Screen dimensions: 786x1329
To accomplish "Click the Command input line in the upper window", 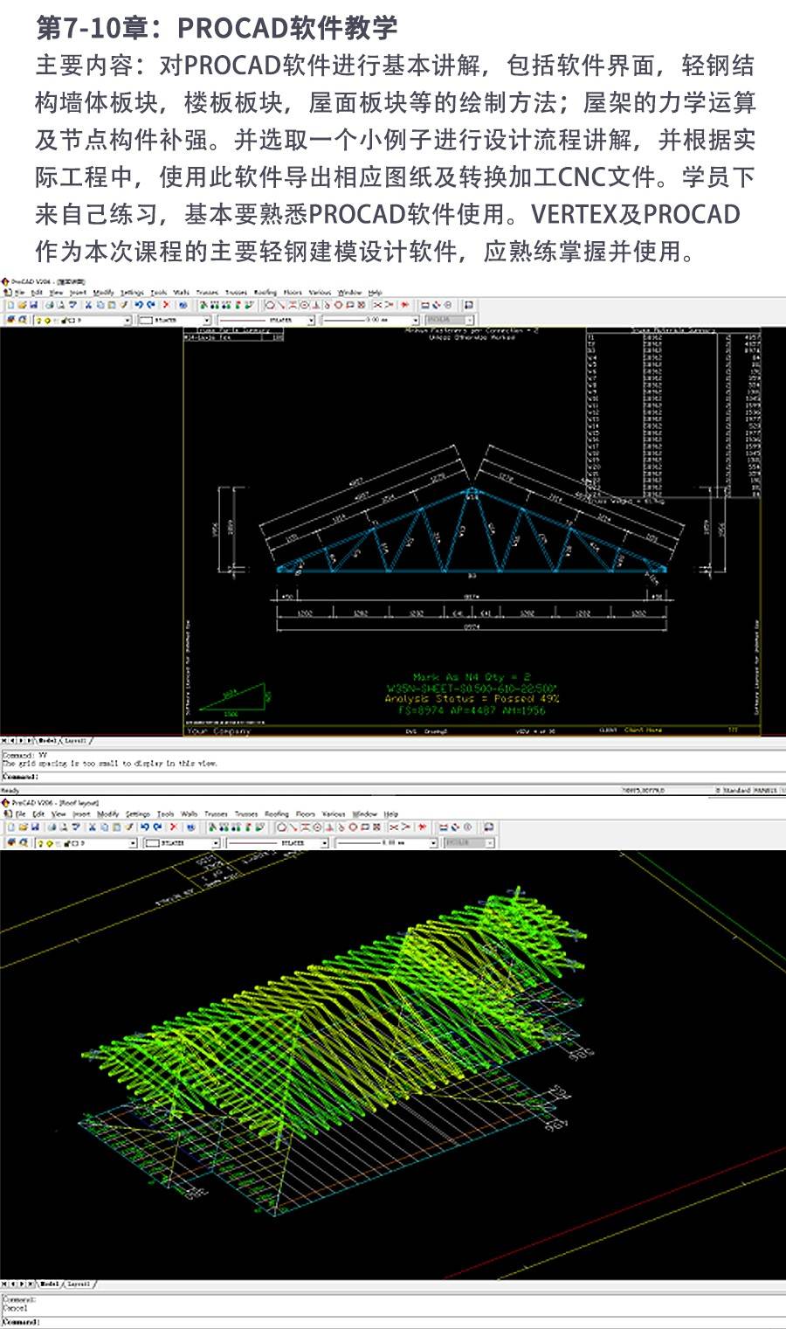I will click(393, 776).
